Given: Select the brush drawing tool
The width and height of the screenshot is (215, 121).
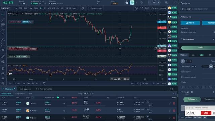Looking at the screenshot, I should 3,30.
